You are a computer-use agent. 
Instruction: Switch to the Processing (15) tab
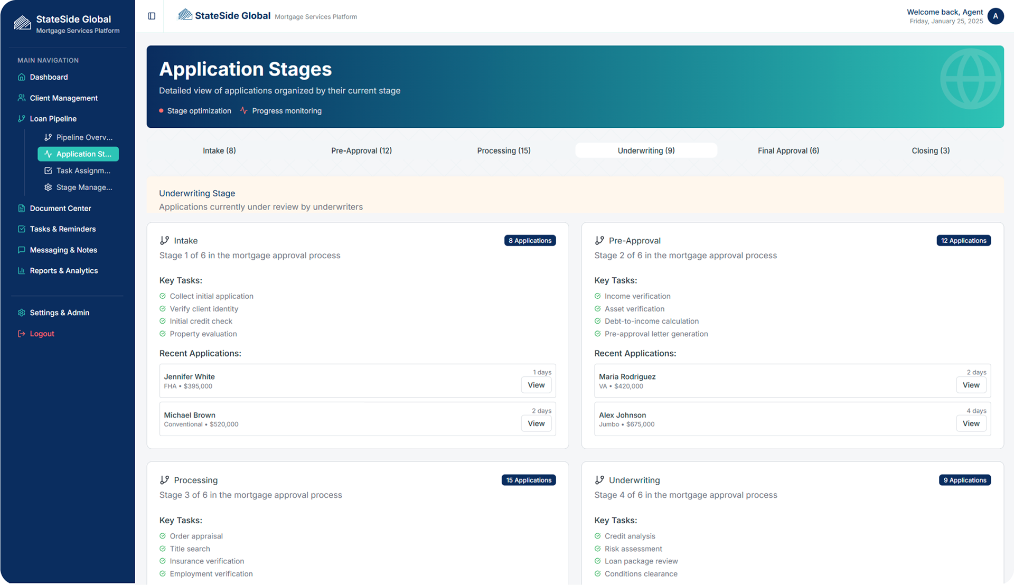point(503,150)
